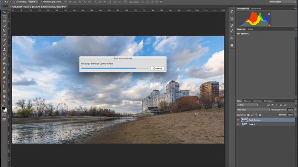Enable the Автовыбор checkbox

[14, 2]
